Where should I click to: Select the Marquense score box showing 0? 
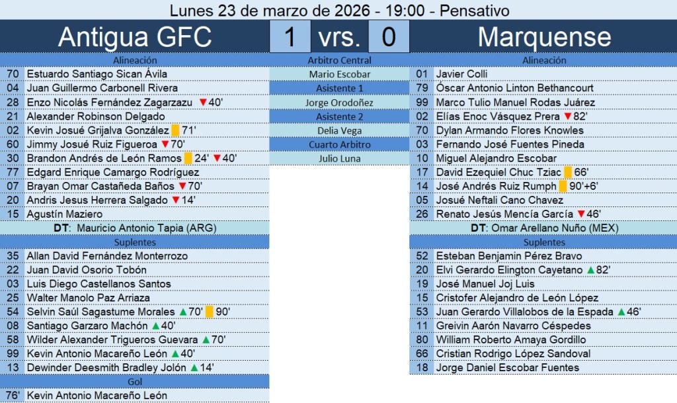[x=388, y=36]
